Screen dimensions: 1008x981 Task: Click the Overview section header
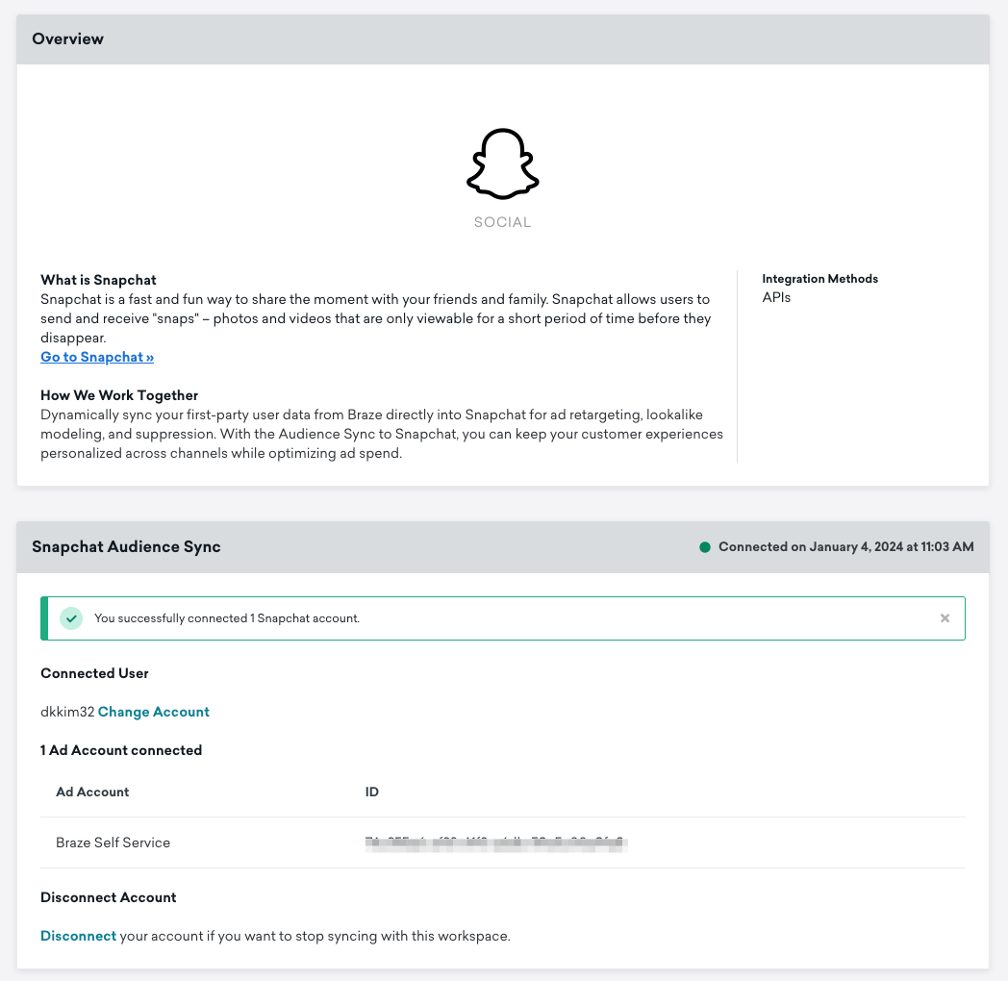coord(68,39)
